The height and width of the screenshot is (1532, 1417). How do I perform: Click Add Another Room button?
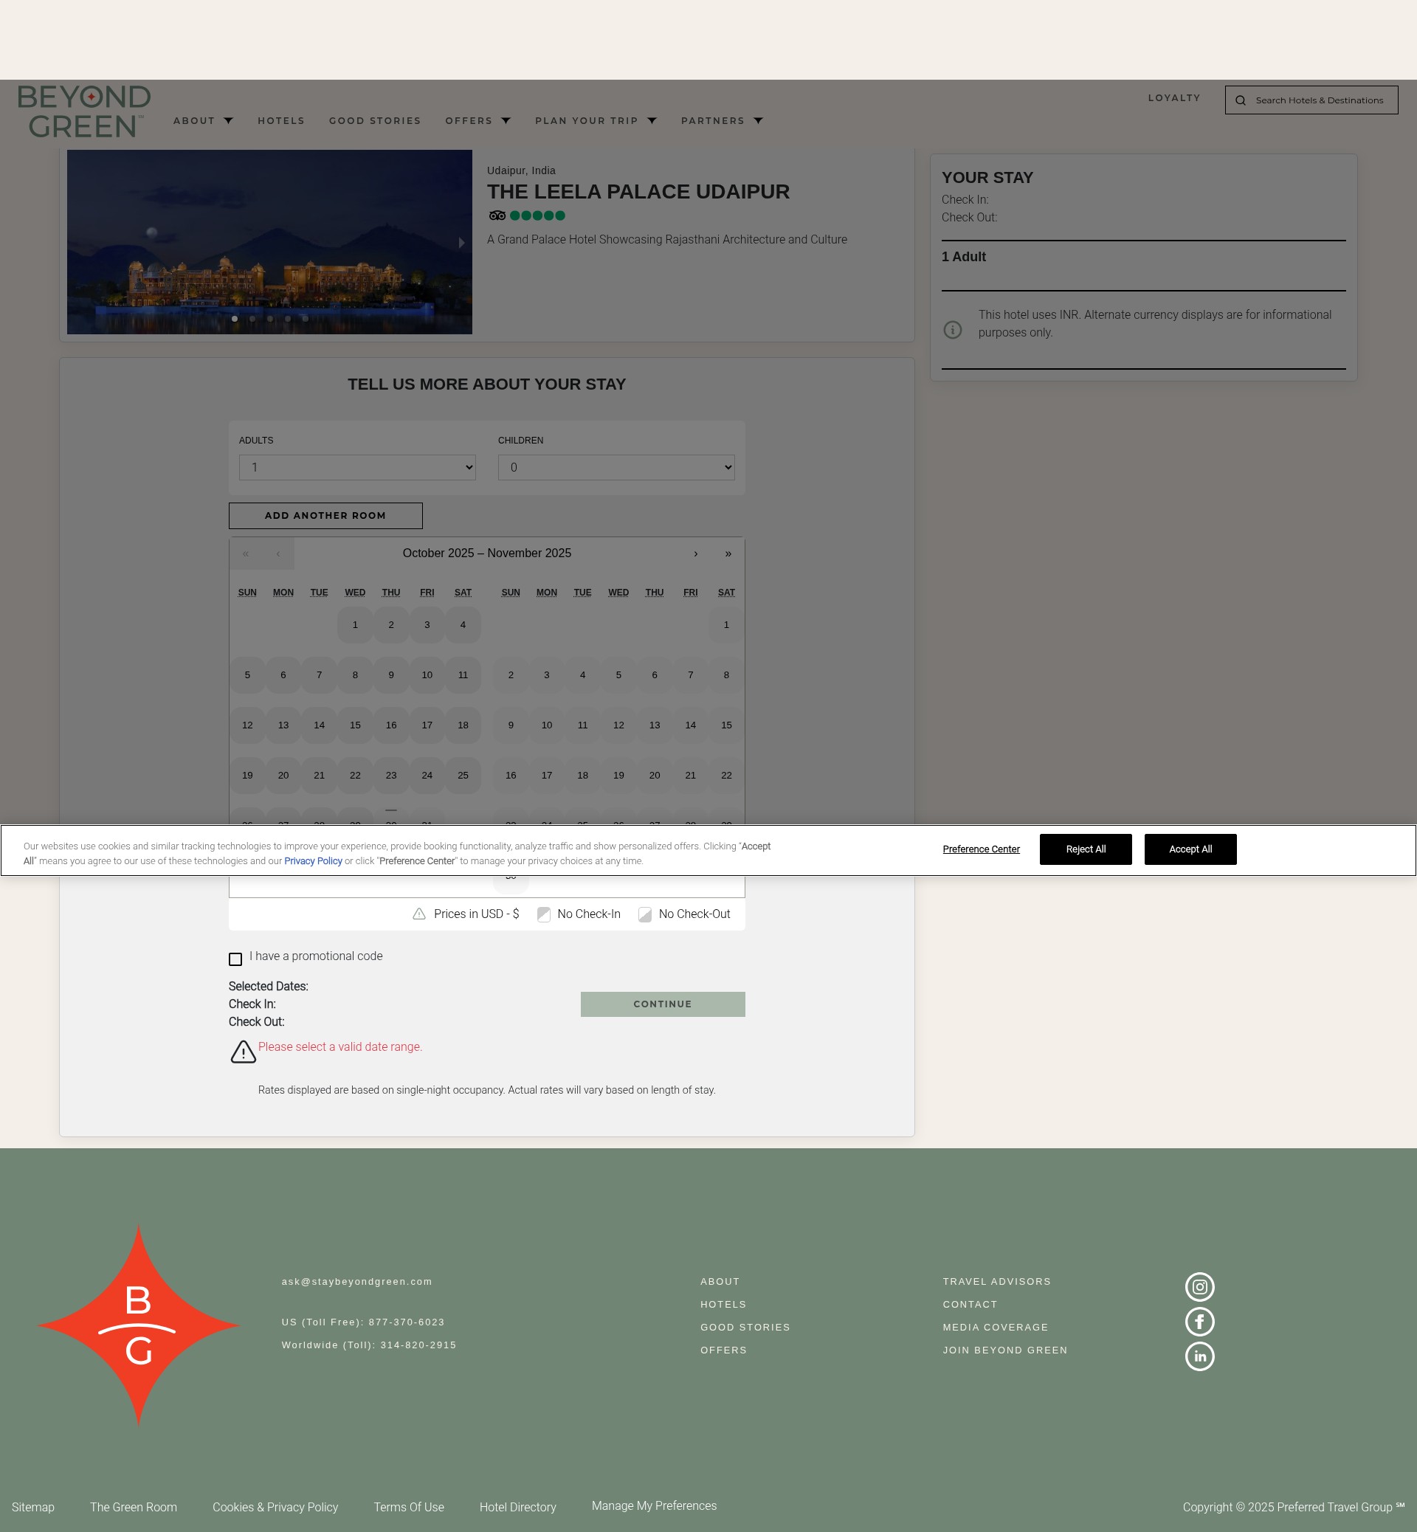click(x=325, y=515)
